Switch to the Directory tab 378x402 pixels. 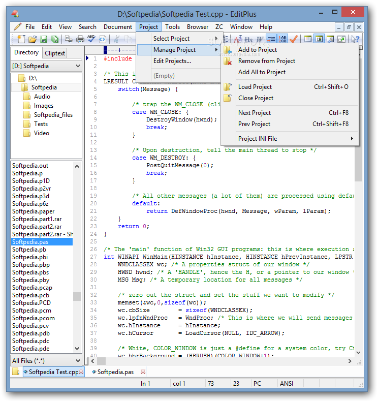click(26, 52)
